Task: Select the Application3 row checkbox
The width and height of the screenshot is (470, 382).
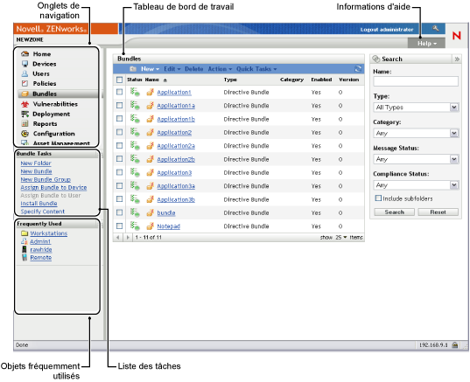Action: pos(119,172)
